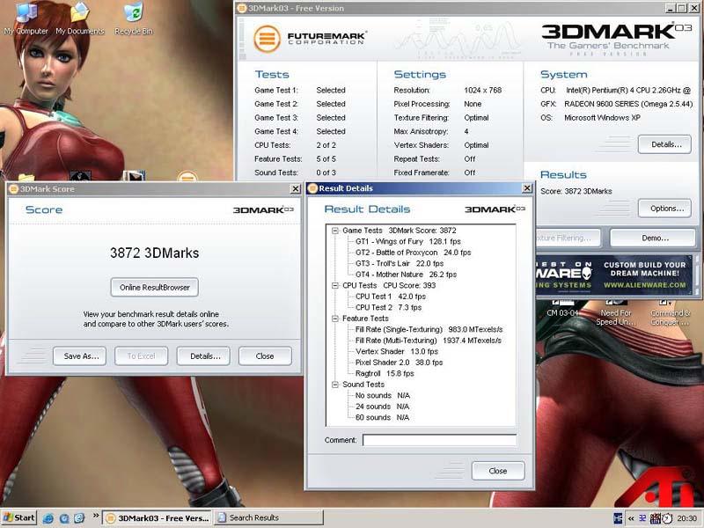Collapse the Sound Tests tree node

335,385
